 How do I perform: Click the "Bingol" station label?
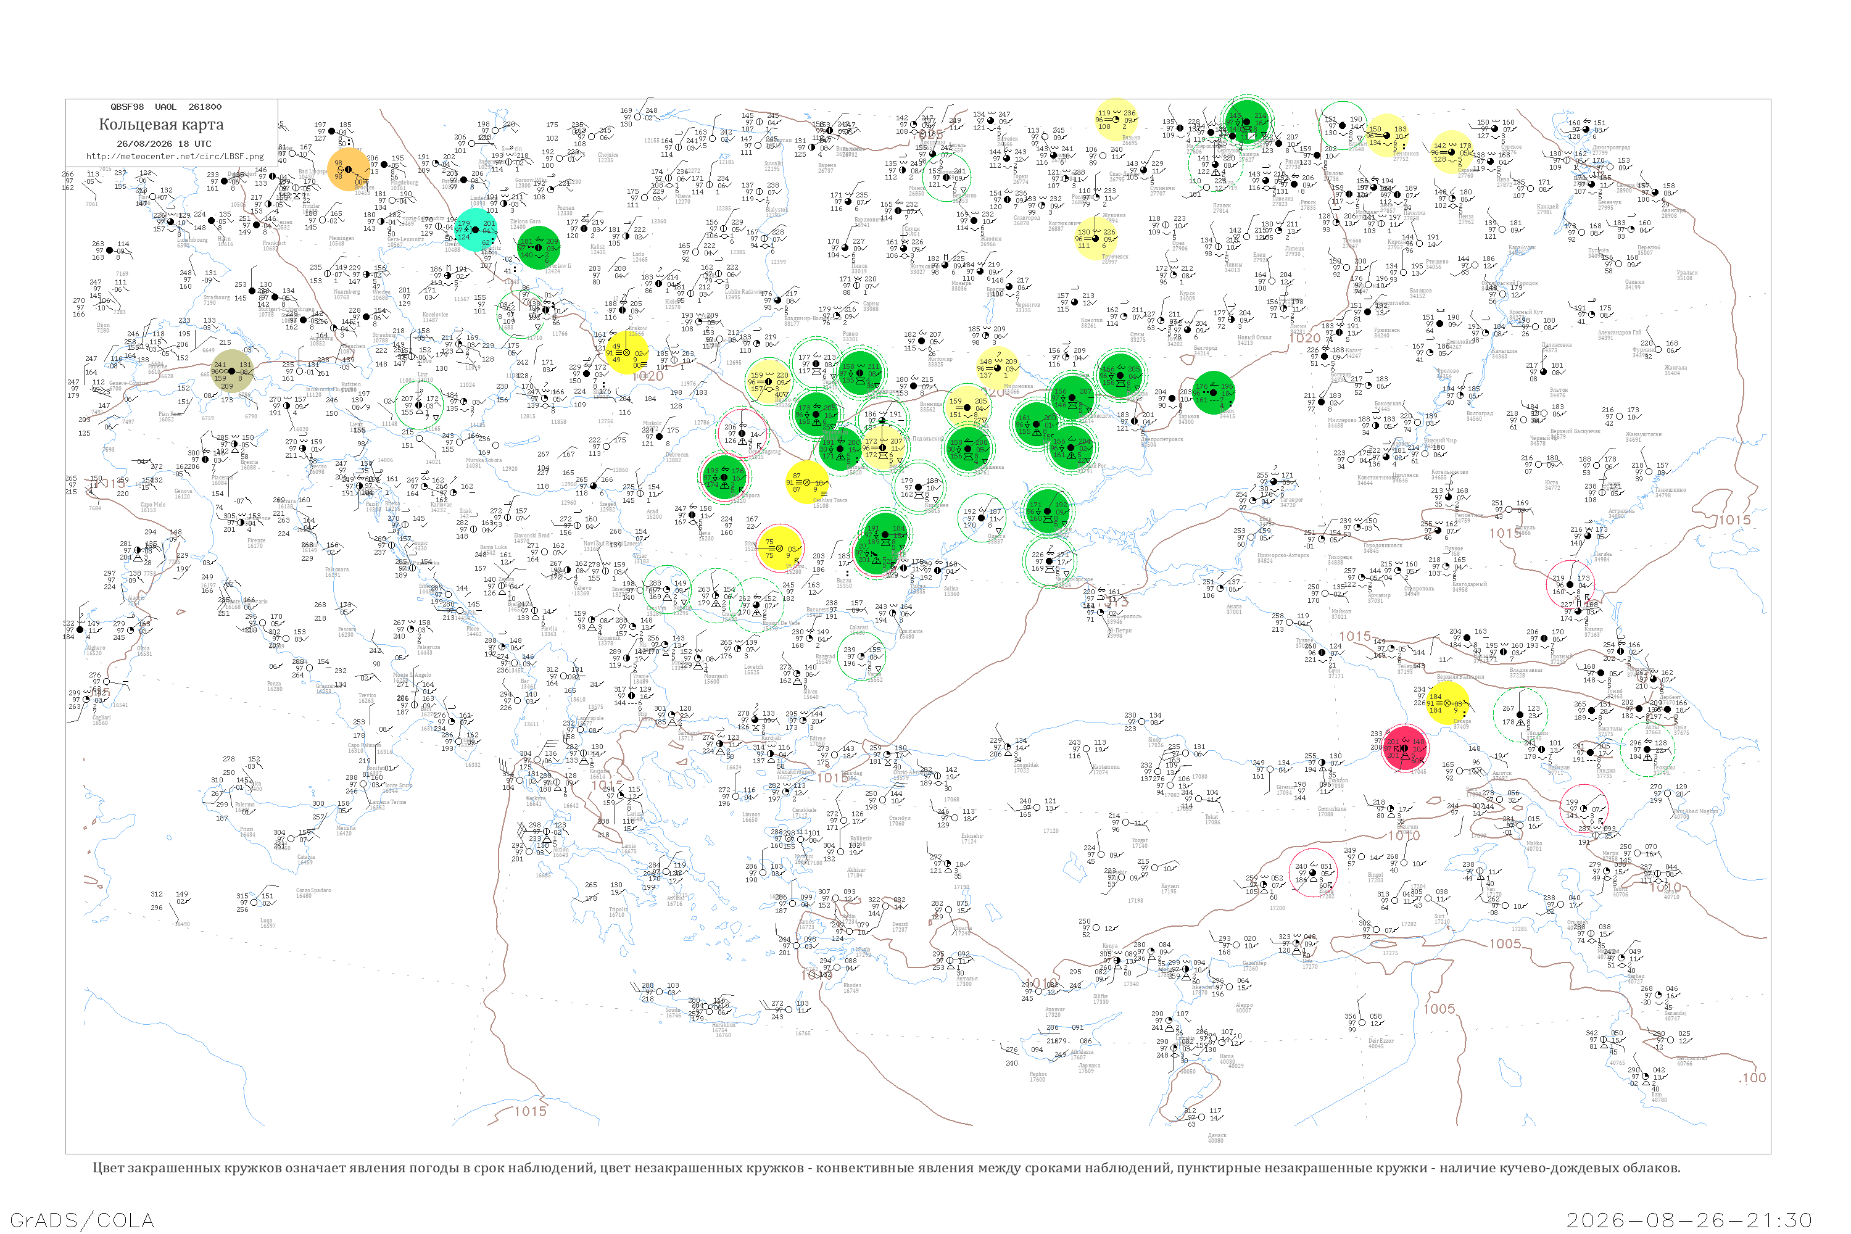click(x=1376, y=874)
